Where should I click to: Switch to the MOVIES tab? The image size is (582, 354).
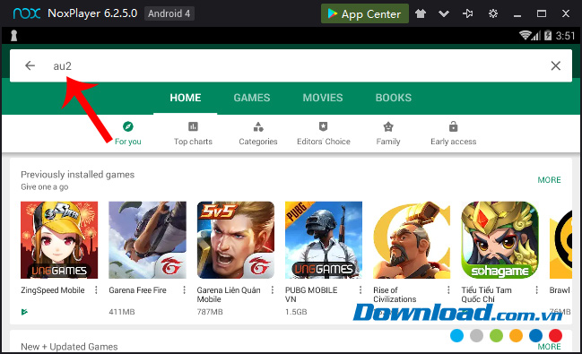(x=323, y=98)
